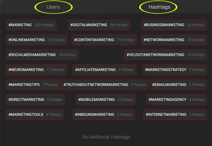
Task: Select the #BUSINESSMARKETING hashtag
Action: 174,25
